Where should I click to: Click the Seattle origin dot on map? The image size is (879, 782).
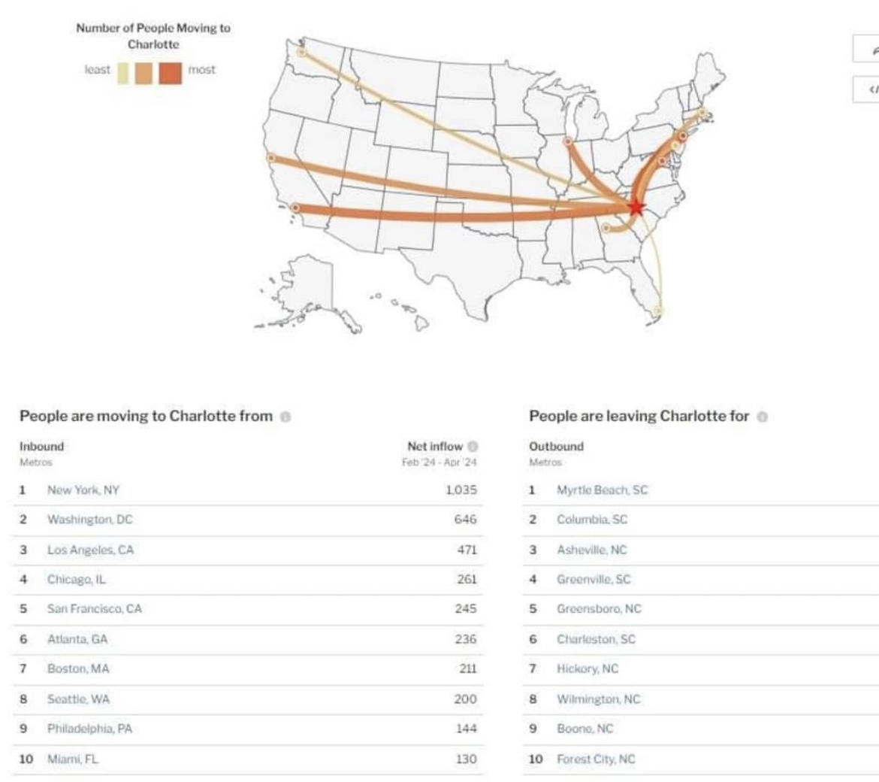pos(302,53)
